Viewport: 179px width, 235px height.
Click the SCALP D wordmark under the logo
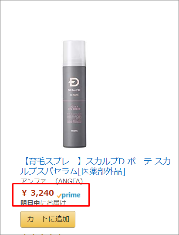(x=74, y=90)
